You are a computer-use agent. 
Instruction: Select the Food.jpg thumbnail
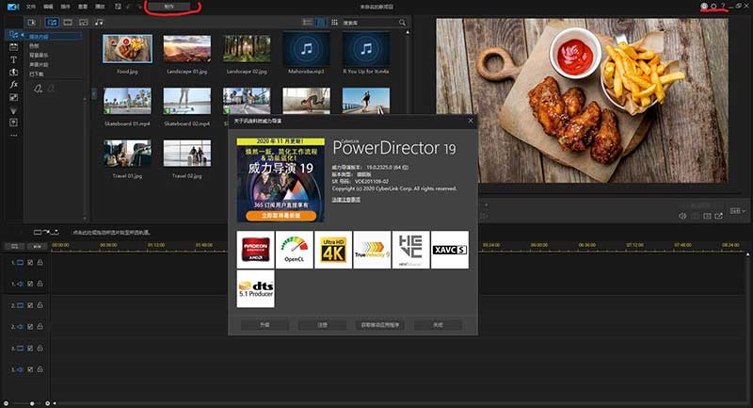[x=127, y=49]
